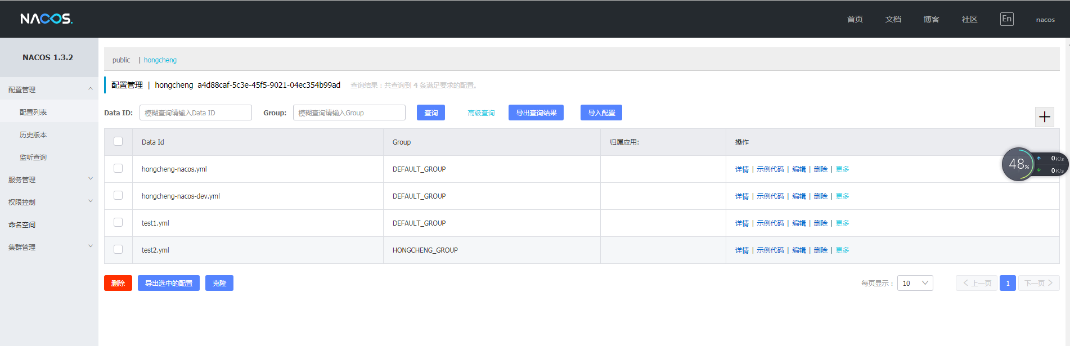Open 示例代码 for hongcheng-nacos.yml

click(770, 169)
